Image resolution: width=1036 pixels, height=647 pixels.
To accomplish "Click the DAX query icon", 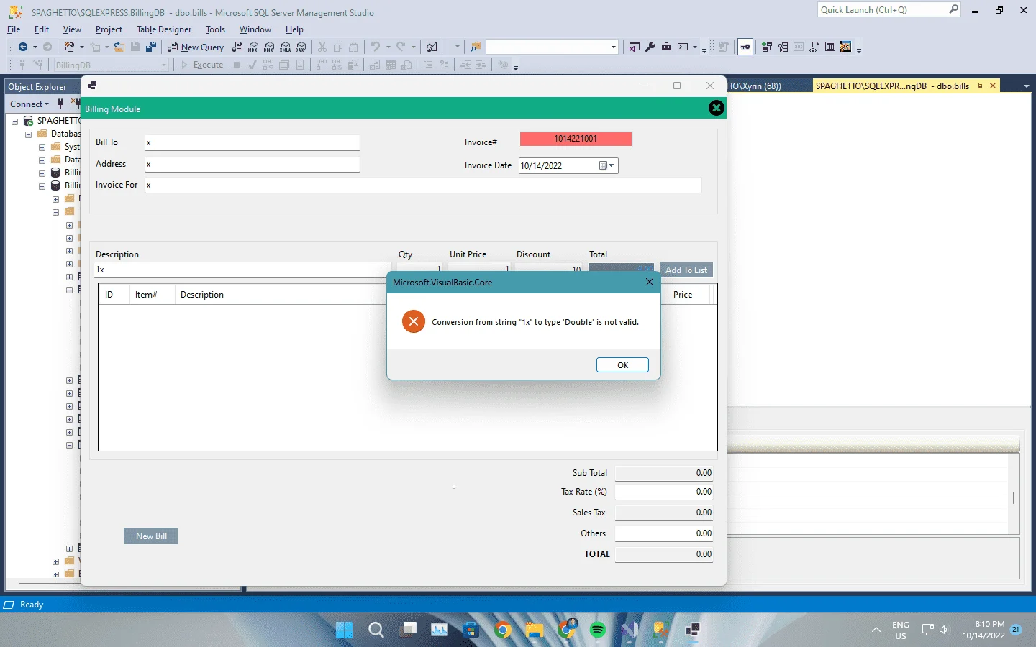I will point(301,47).
